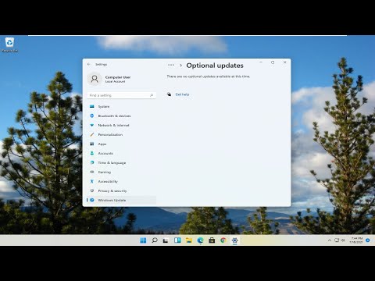Show hidden icons in system tray
The image size is (375, 281).
click(x=330, y=240)
